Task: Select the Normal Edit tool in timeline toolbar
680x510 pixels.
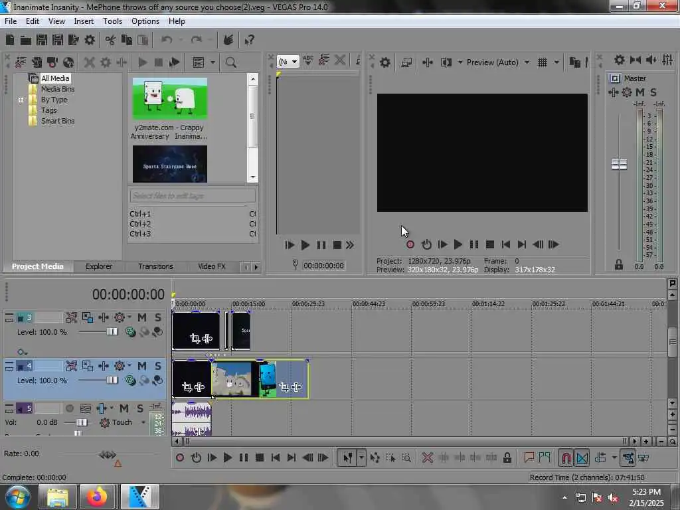Action: [348, 458]
